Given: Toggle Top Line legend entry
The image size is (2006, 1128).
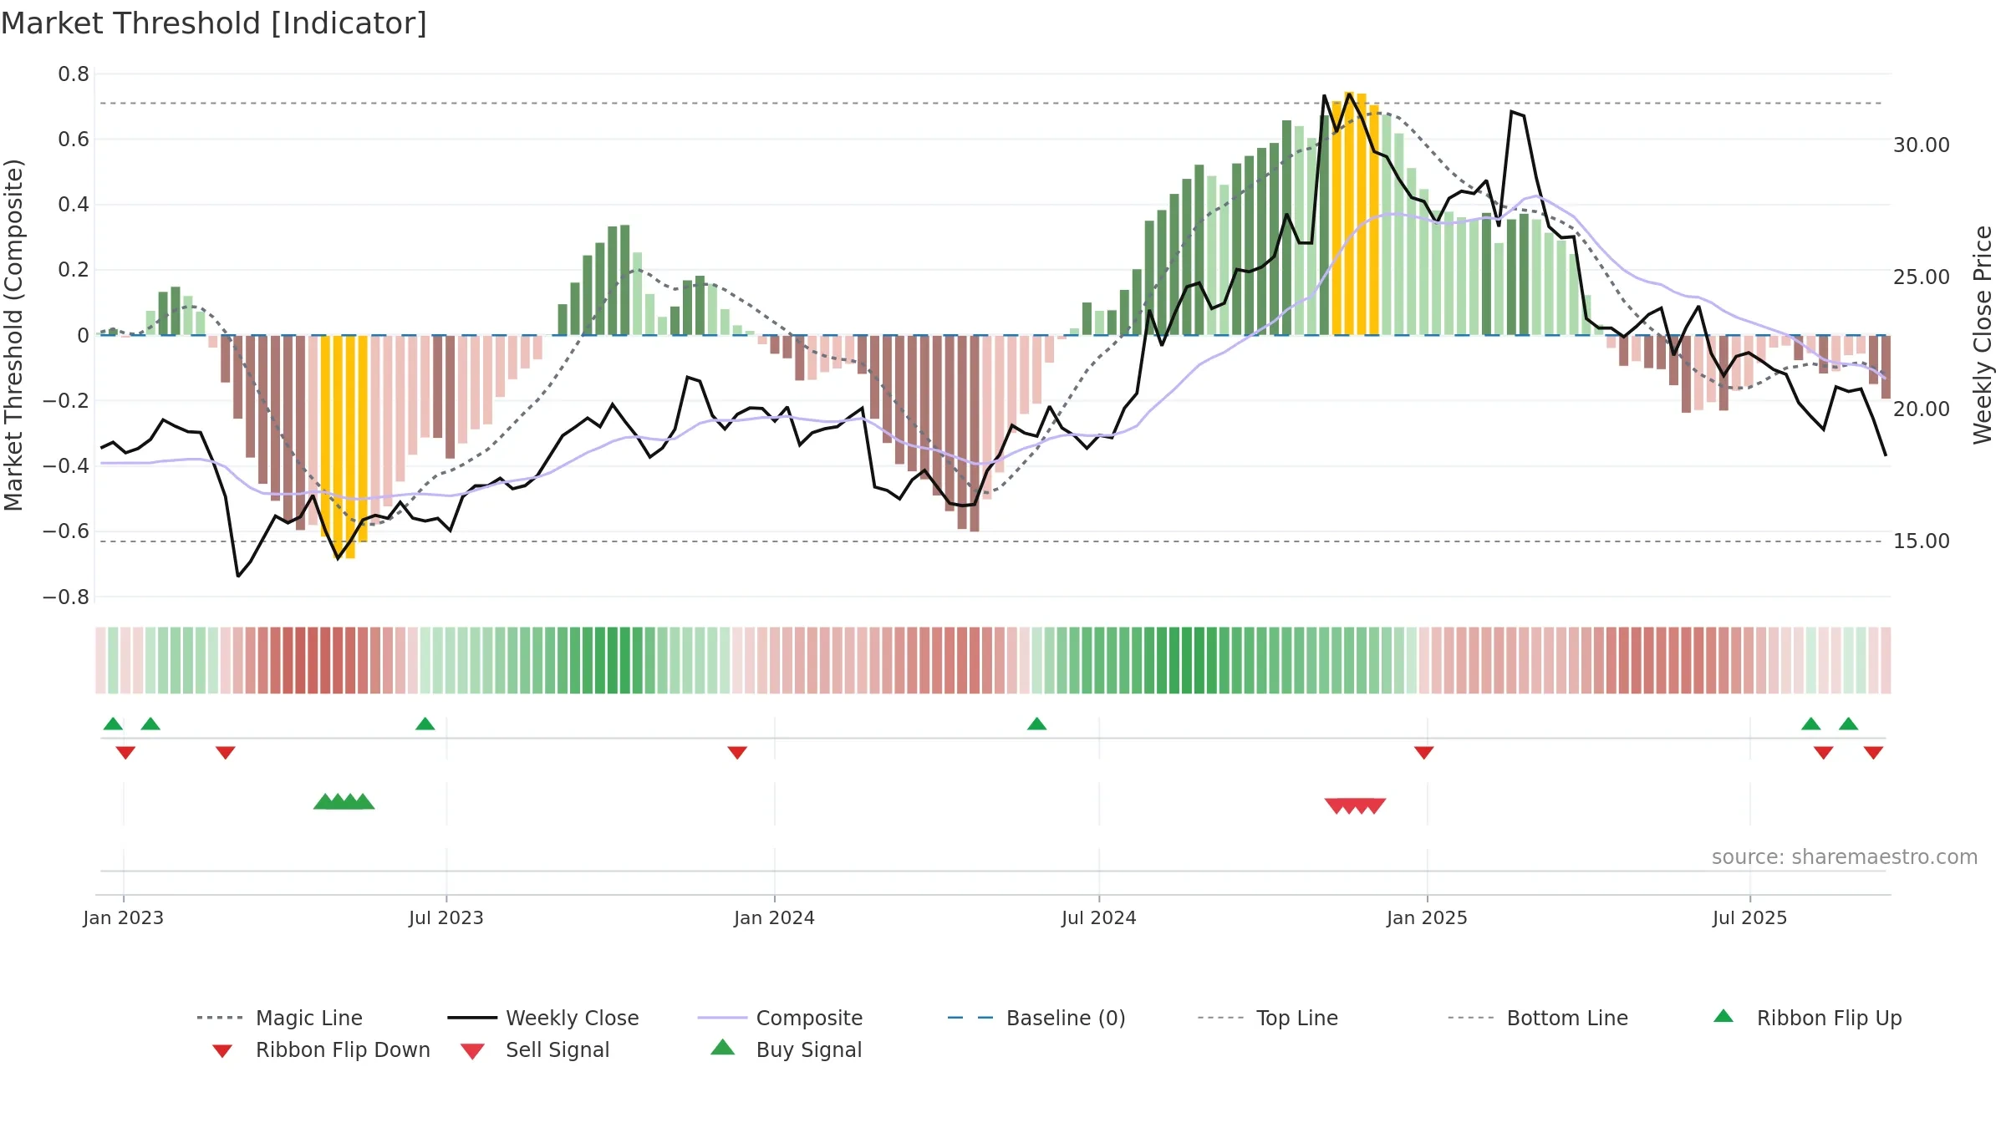Looking at the screenshot, I should (1267, 1018).
